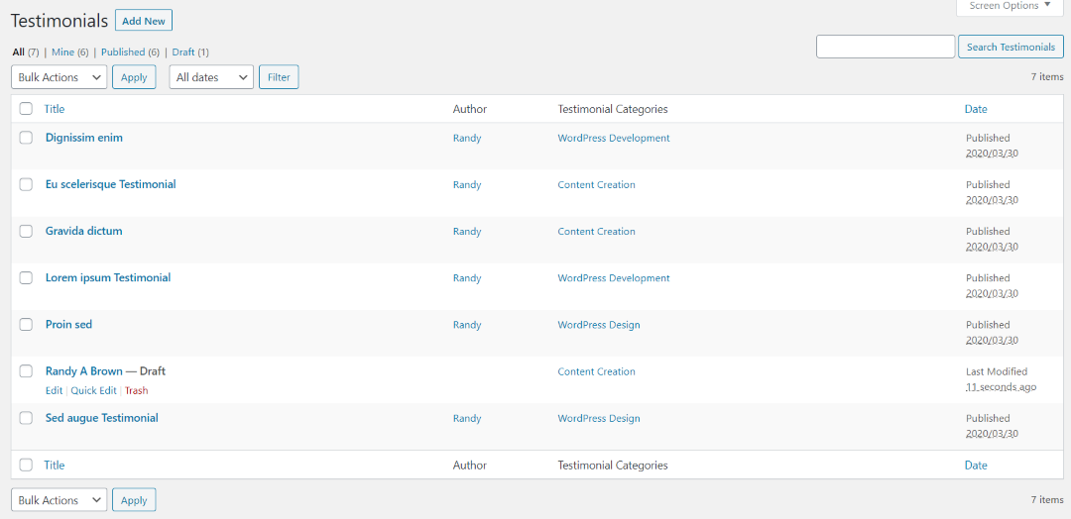Click WordPress Design in Proin sed row
The height and width of the screenshot is (519, 1071).
point(599,325)
